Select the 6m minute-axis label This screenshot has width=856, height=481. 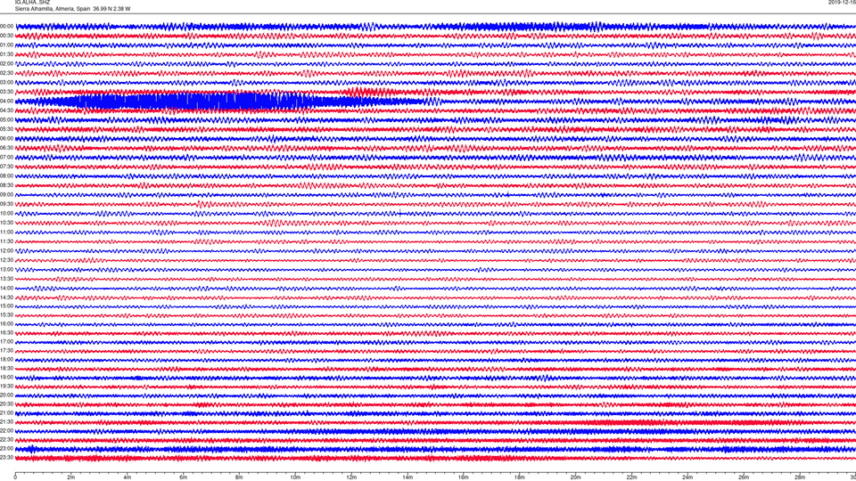(183, 477)
